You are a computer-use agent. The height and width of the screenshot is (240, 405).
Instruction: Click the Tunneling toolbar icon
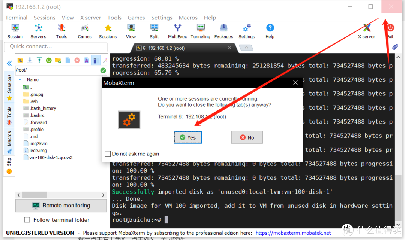click(200, 31)
